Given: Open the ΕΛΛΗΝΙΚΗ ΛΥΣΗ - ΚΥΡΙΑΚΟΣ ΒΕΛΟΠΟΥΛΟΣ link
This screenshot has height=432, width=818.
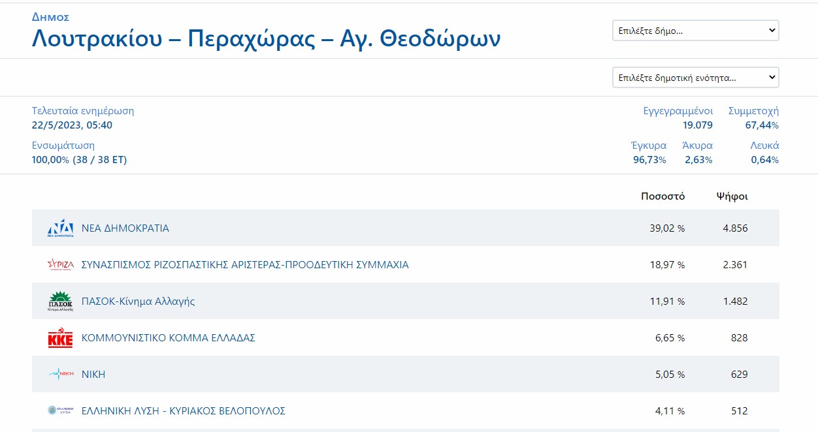Looking at the screenshot, I should (184, 411).
